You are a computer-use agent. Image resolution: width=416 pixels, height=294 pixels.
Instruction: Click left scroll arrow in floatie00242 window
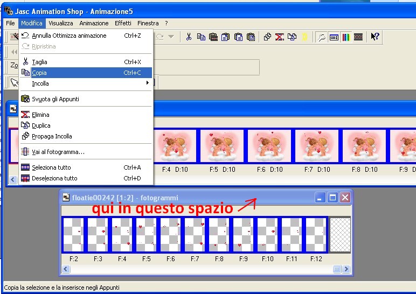click(x=66, y=269)
